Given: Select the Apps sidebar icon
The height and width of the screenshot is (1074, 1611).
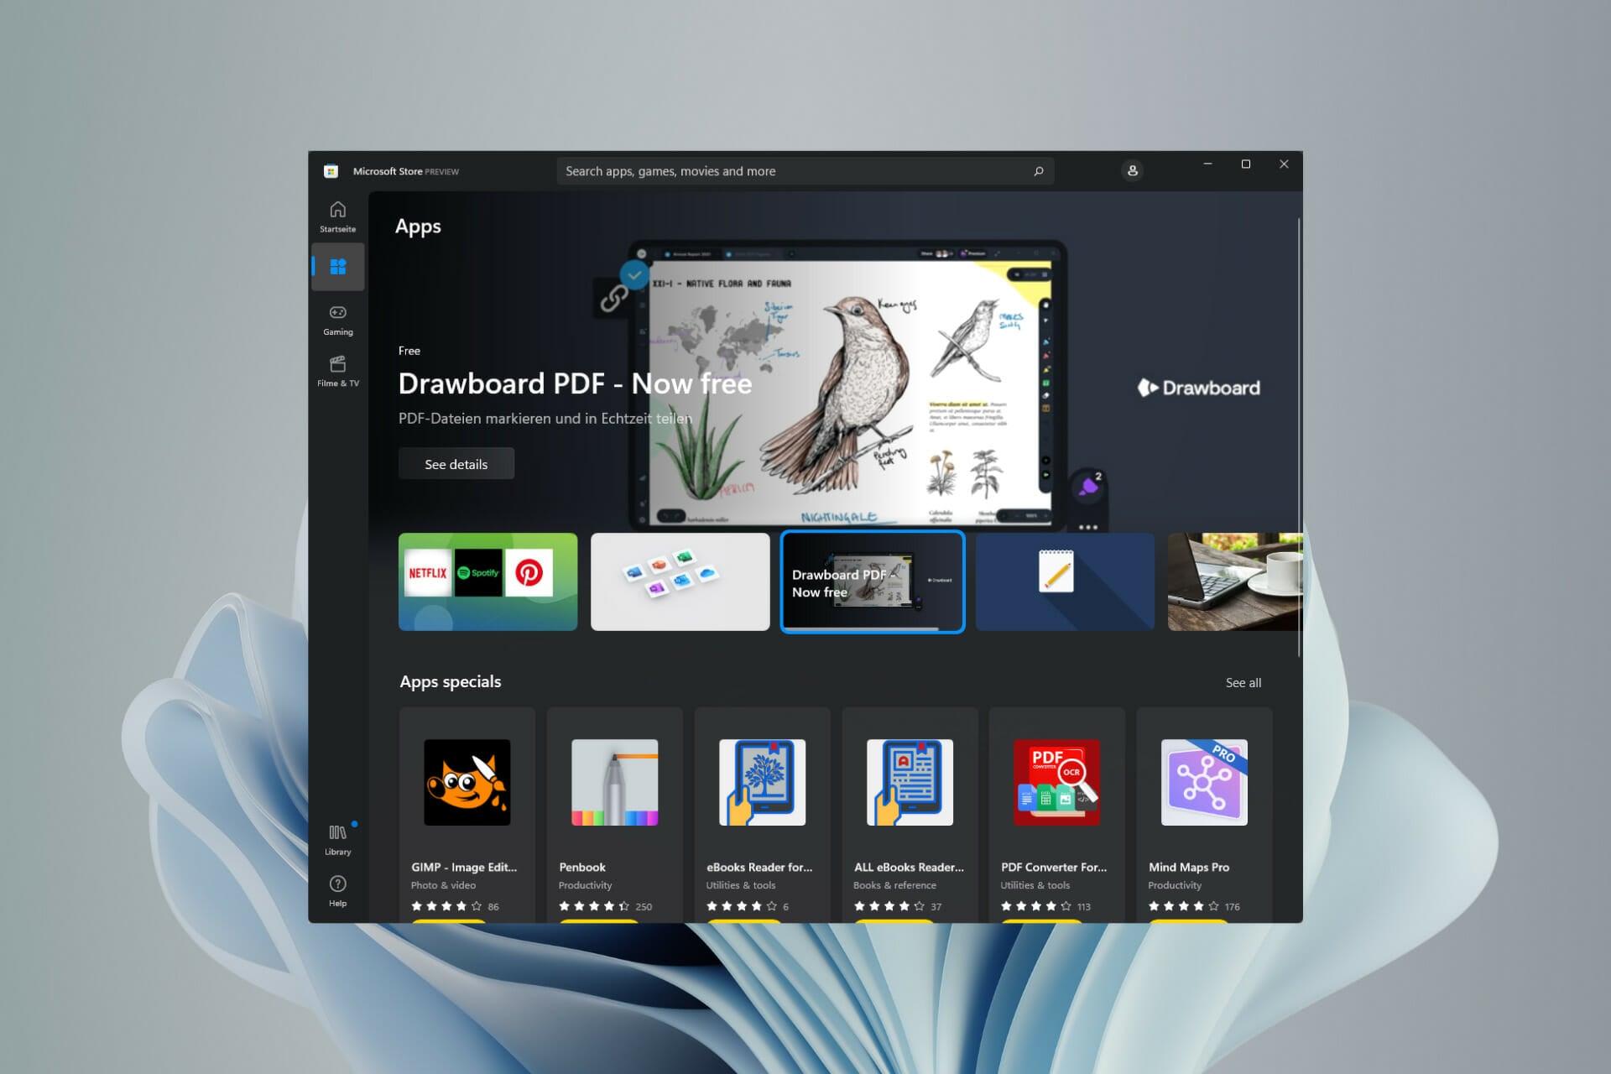Looking at the screenshot, I should click(x=337, y=267).
